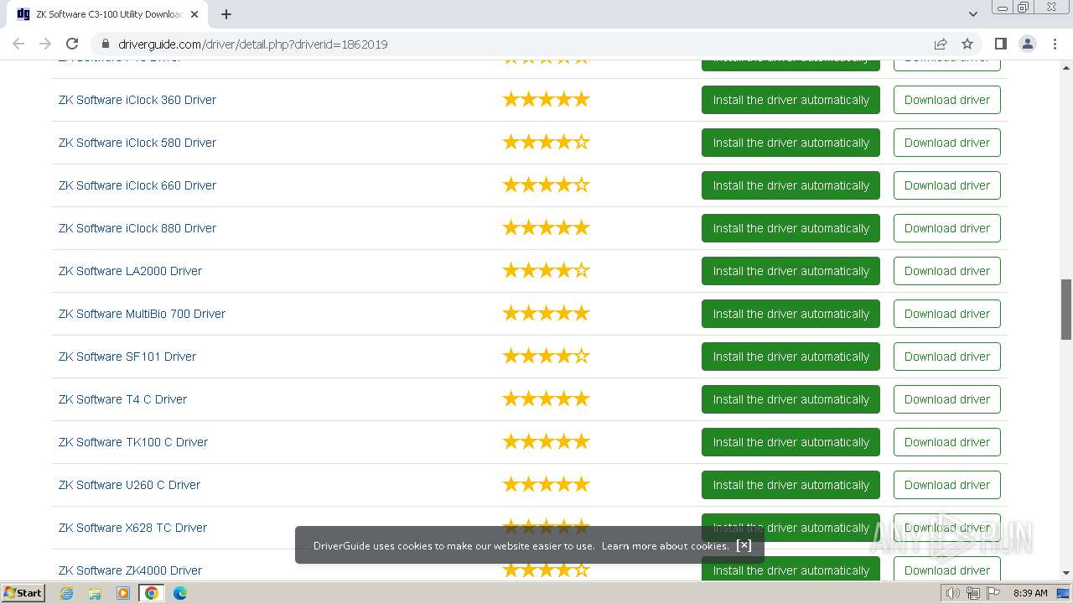The height and width of the screenshot is (604, 1073).
Task: Install iClock 660 driver automatically
Action: (790, 185)
